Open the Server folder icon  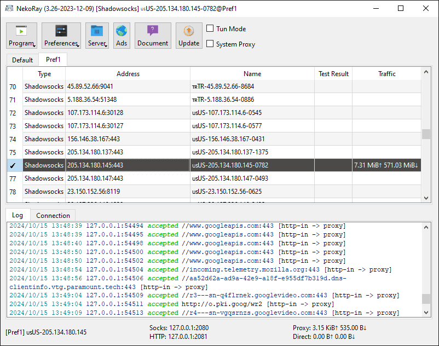pos(97,31)
